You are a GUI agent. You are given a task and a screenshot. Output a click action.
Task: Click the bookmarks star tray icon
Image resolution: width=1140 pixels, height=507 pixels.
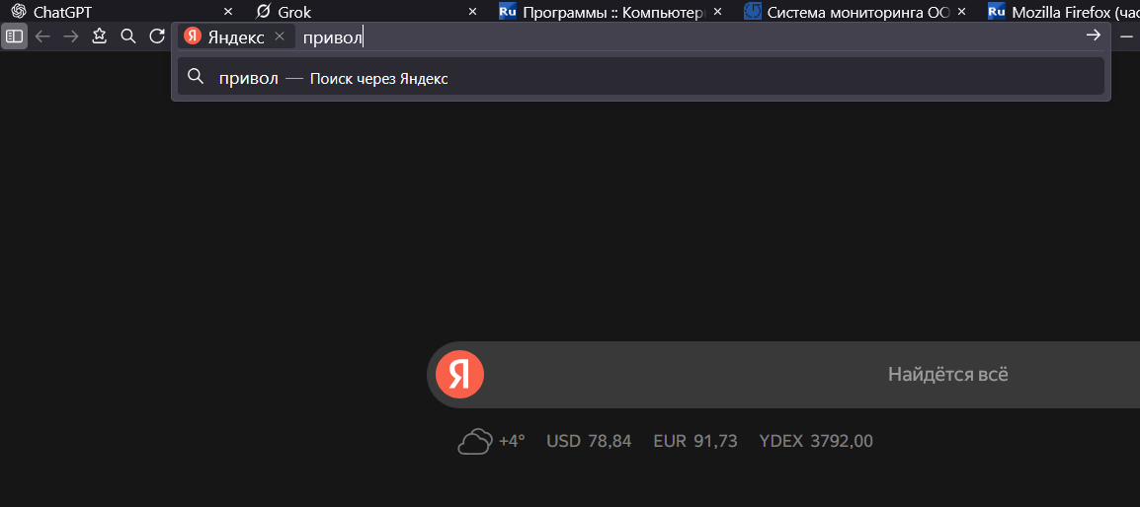tap(100, 36)
